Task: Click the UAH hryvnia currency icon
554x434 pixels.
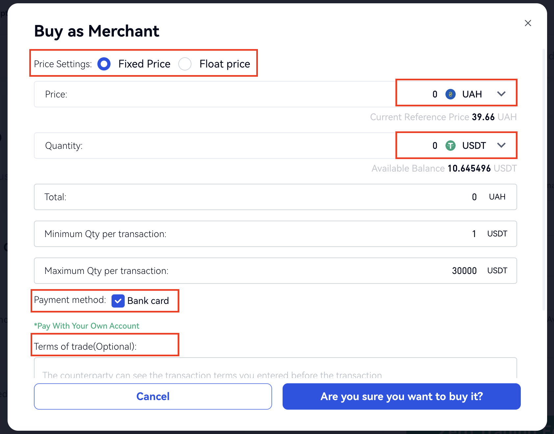Action: tap(450, 94)
